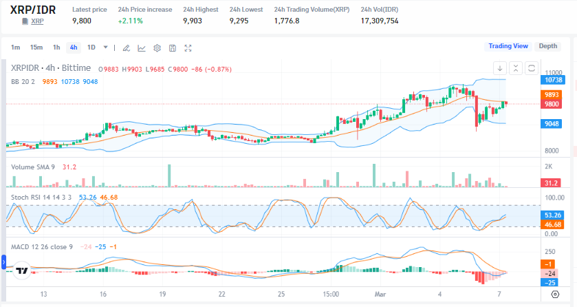Open the XRP coin info link

tap(37, 21)
